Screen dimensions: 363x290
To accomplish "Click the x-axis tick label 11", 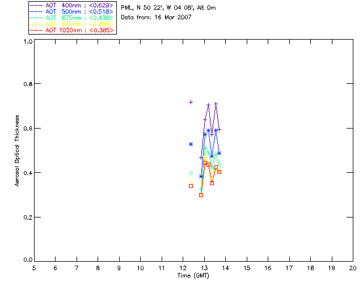I will [162, 268].
